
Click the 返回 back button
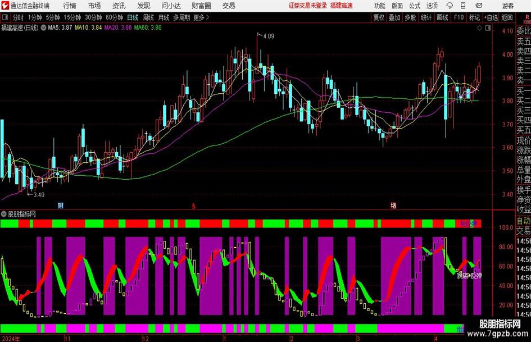coord(507,17)
